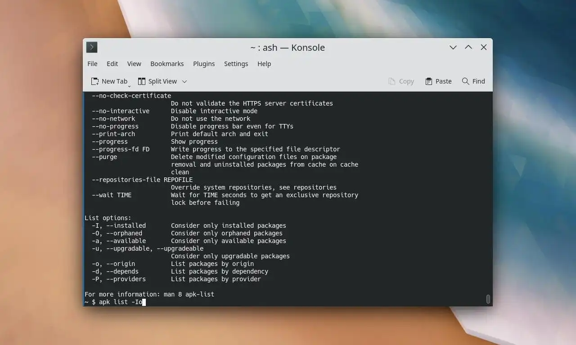
Task: Open the Help menu
Action: point(264,64)
